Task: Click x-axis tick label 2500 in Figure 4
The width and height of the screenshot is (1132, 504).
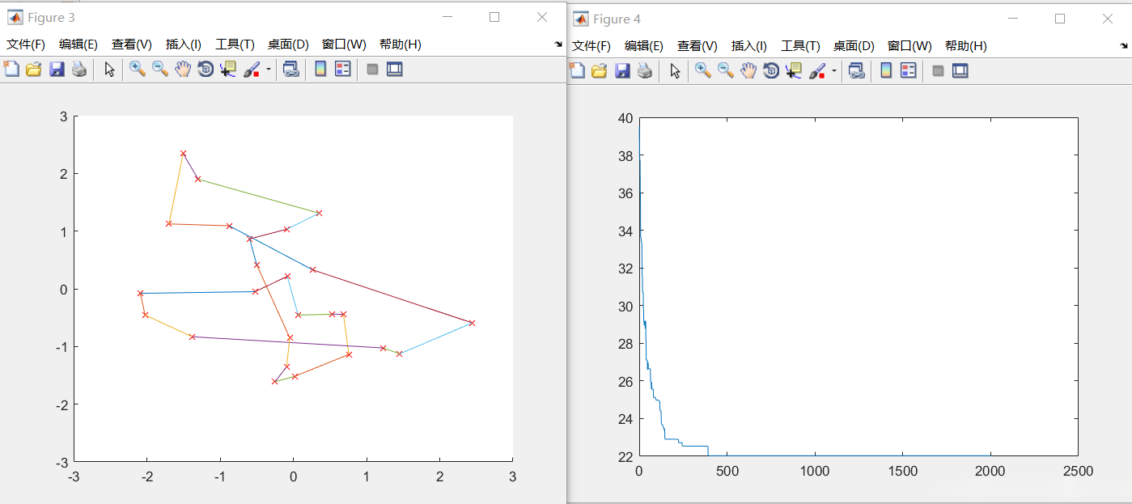Action: [x=1078, y=472]
